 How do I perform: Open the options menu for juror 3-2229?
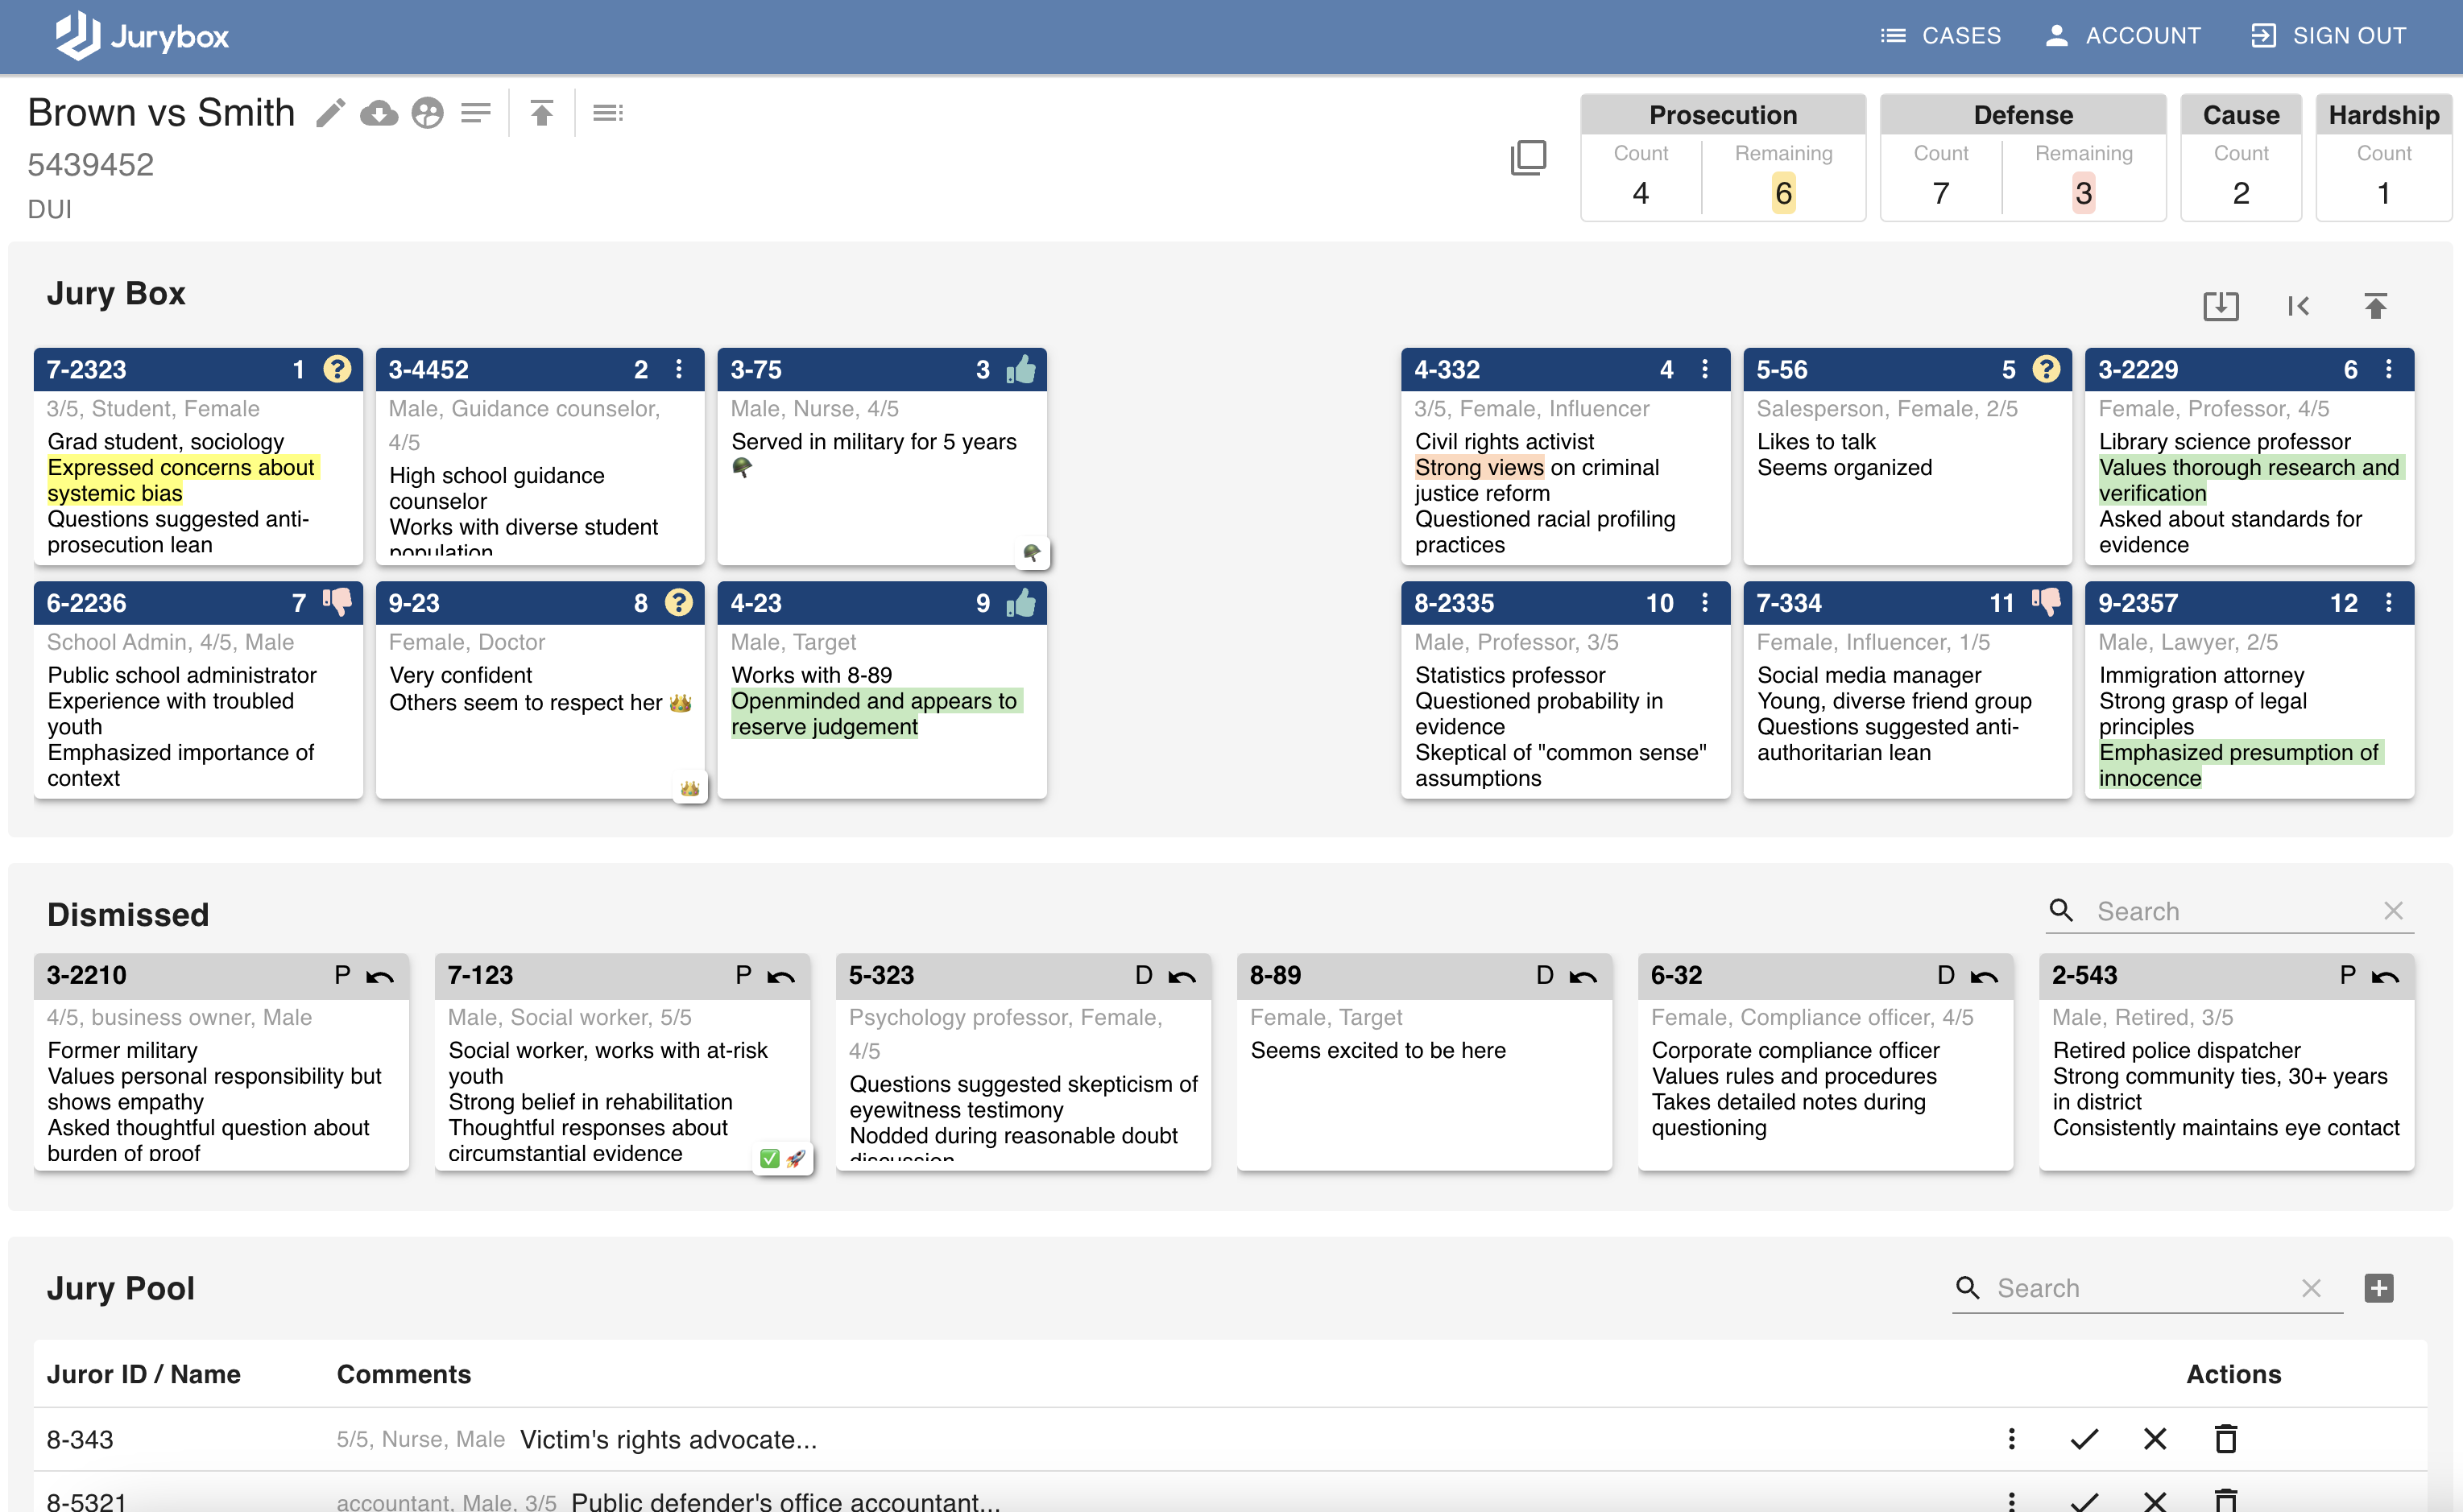click(x=2389, y=369)
